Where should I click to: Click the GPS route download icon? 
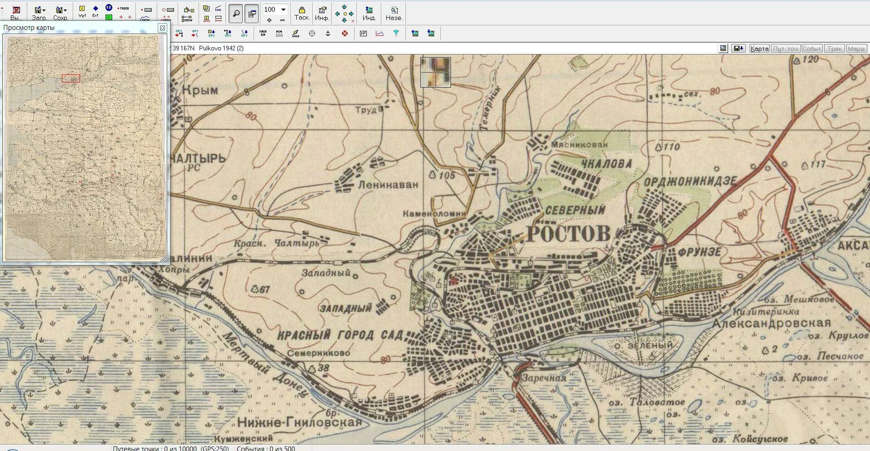[228, 33]
